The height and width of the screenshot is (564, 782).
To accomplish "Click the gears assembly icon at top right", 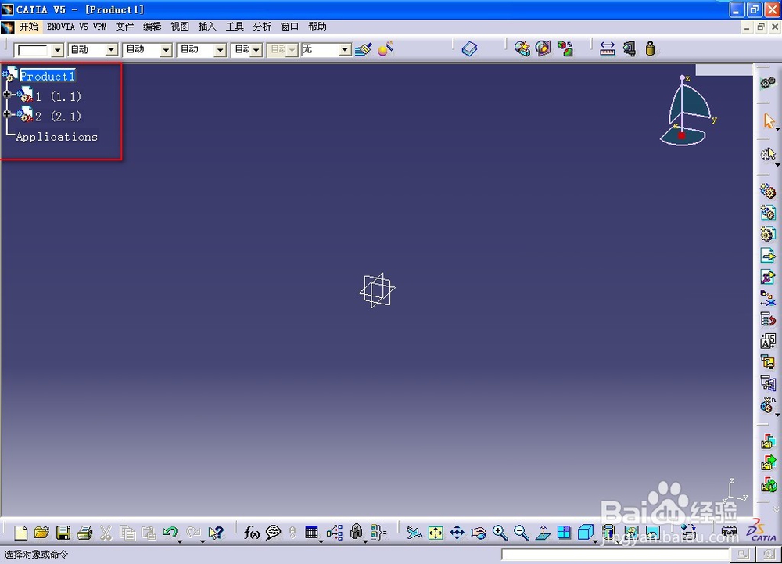I will tap(768, 83).
